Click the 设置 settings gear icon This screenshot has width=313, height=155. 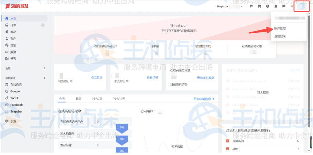(x=7, y=121)
